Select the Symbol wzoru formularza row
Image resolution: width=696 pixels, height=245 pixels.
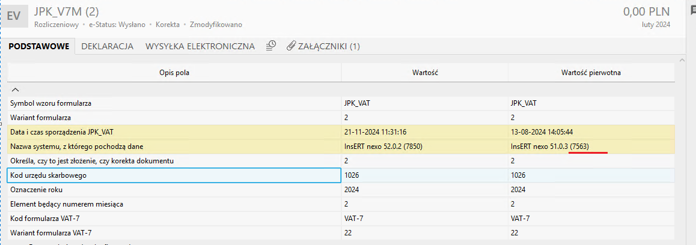341,103
